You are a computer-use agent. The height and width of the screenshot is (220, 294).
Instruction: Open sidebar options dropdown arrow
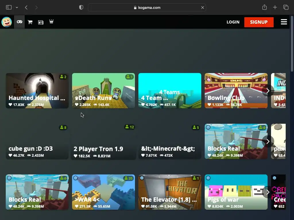[17, 7]
